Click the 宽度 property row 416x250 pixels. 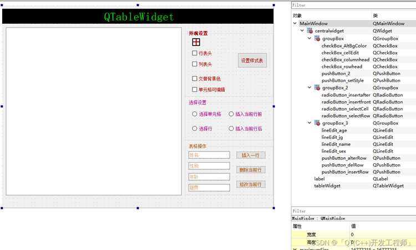(354, 235)
